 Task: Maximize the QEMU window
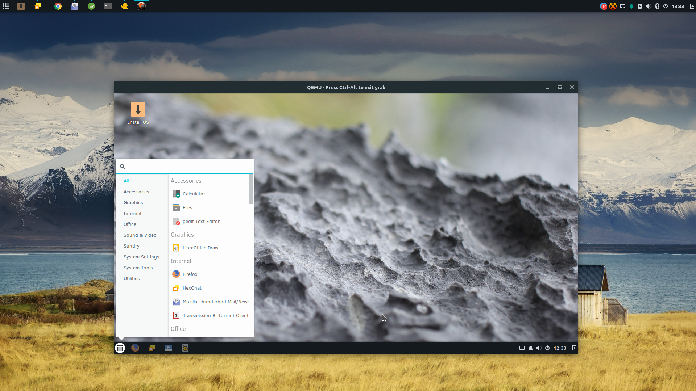click(560, 88)
